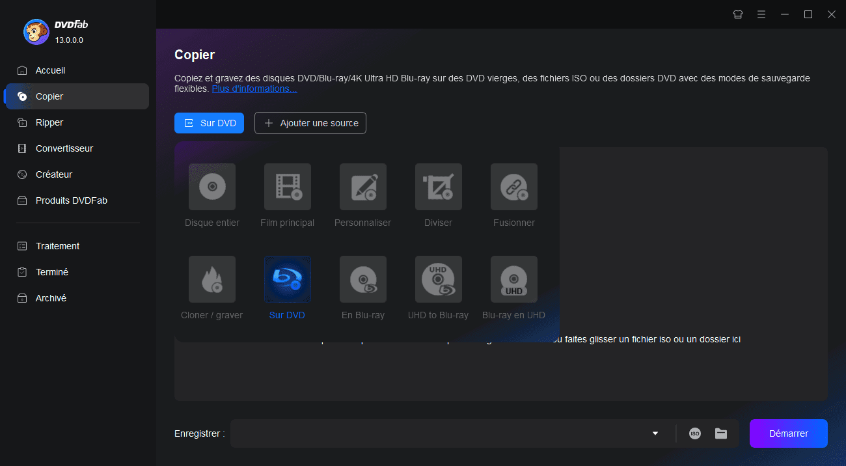Viewport: 846px width, 466px height.
Task: Open the Archivé tasks list
Action: tap(77, 298)
